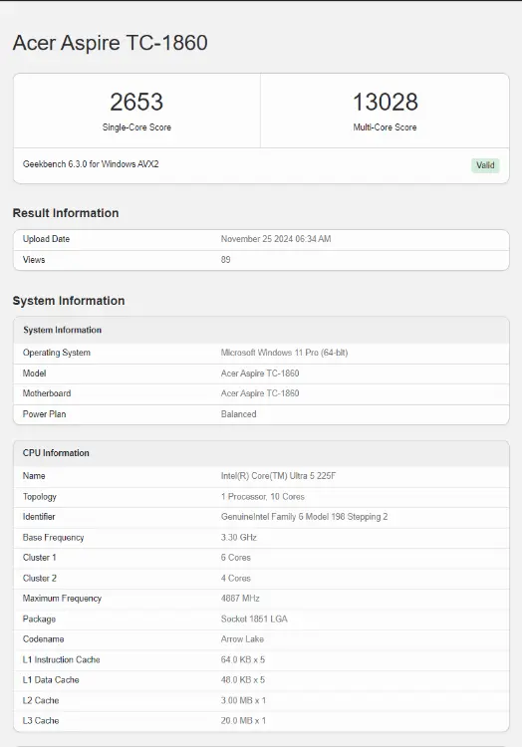Select the 13028 multi-core score
The height and width of the screenshot is (747, 522).
(x=385, y=102)
